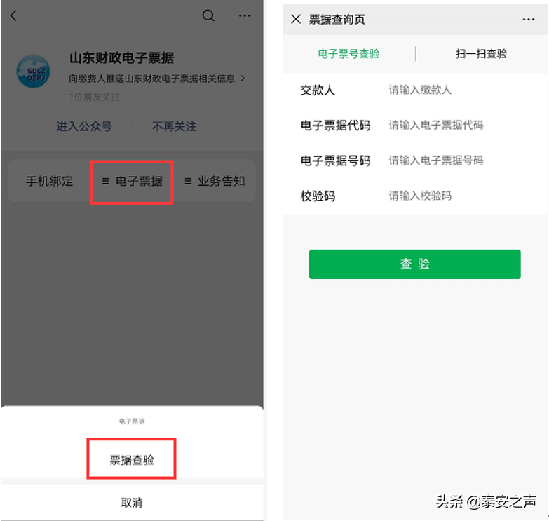Viewport: 549px width, 521px height.
Task: Close the 票据查询页 page with X
Action: click(x=296, y=19)
